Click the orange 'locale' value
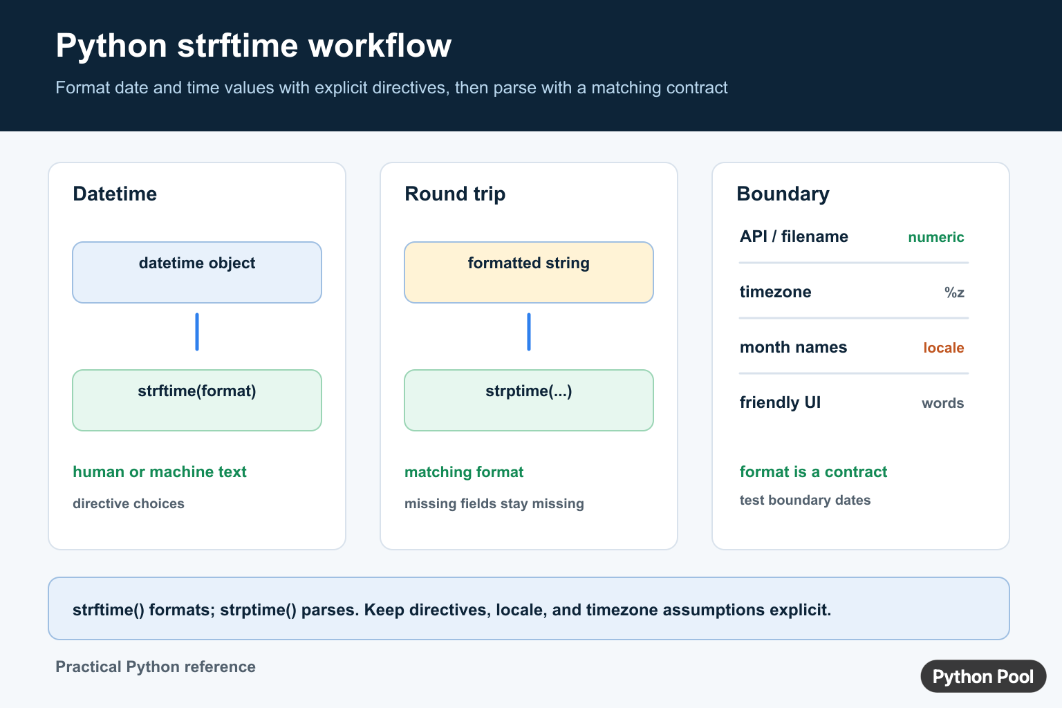The height and width of the screenshot is (708, 1062). (944, 348)
